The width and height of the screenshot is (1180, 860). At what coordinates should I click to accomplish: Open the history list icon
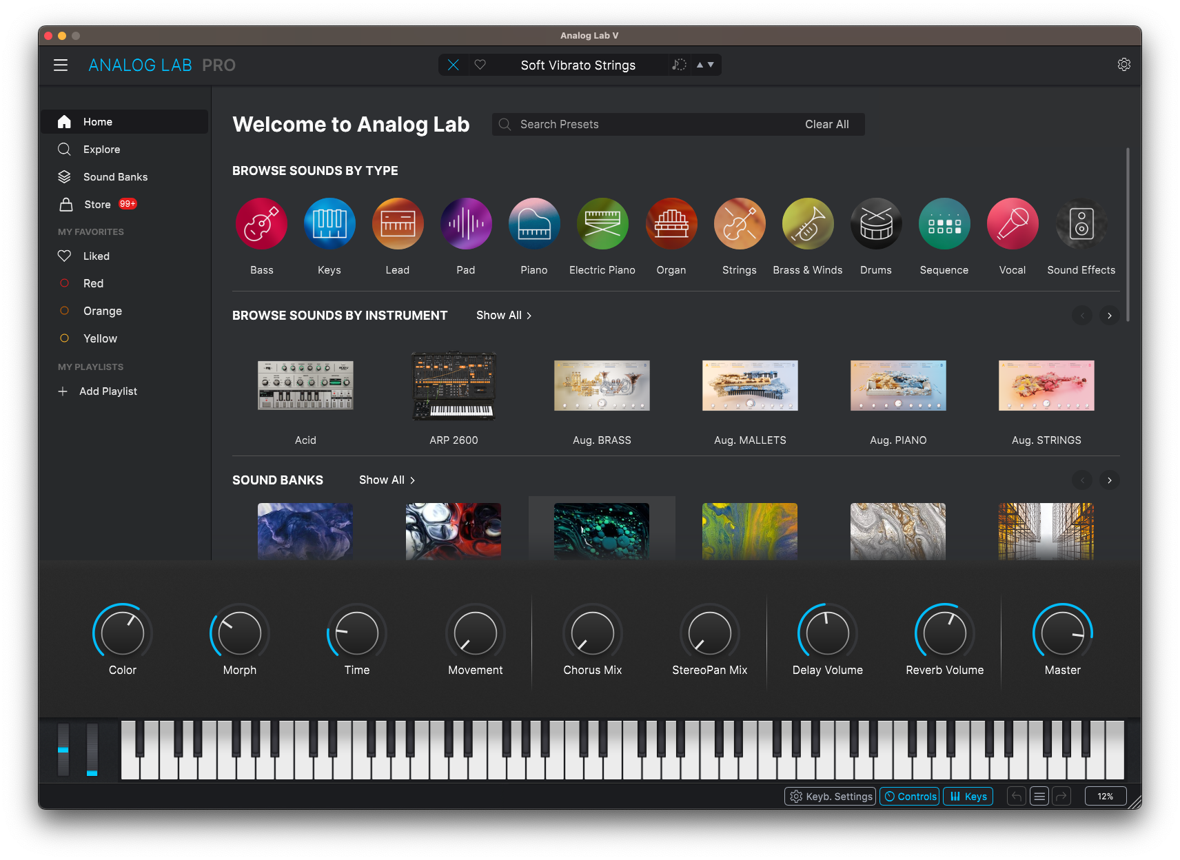tap(1039, 797)
